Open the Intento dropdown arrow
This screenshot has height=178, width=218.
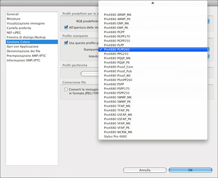tap(208, 56)
